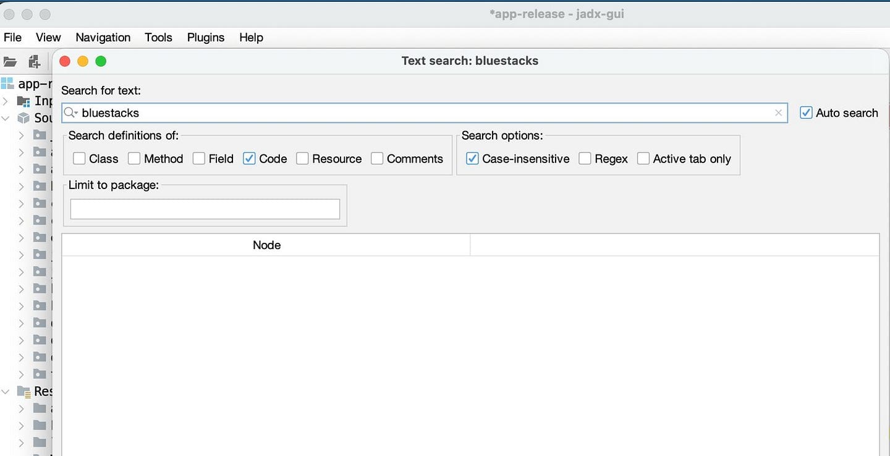
Task: Open the View menu
Action: point(48,37)
